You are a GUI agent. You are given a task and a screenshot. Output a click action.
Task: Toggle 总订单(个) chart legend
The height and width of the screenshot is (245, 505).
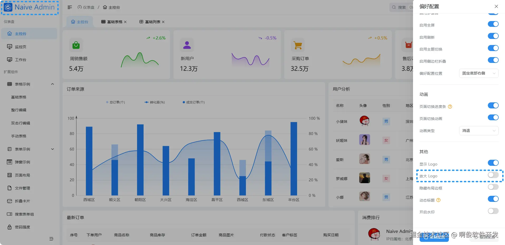pyautogui.click(x=115, y=102)
